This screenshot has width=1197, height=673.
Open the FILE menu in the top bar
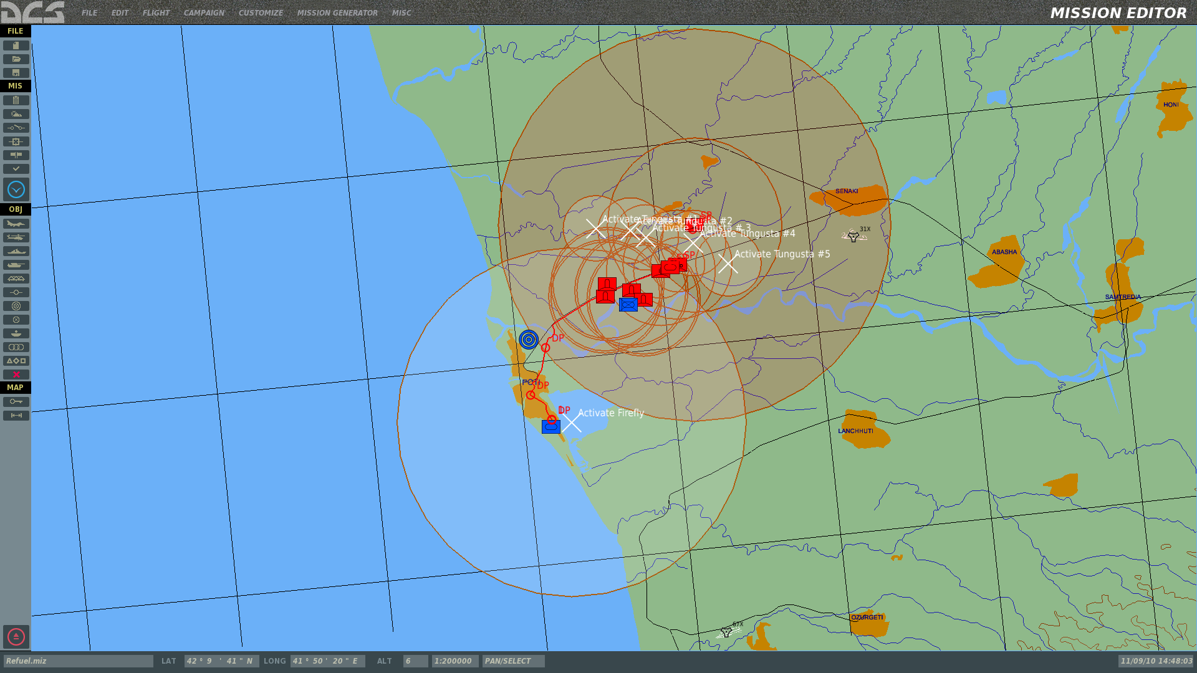click(x=89, y=12)
